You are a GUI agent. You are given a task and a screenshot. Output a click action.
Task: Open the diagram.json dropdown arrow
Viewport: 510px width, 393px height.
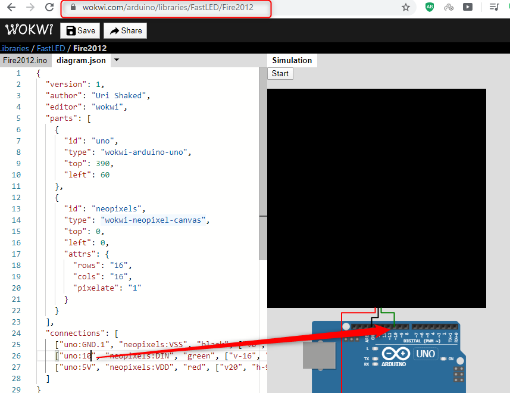tap(117, 60)
